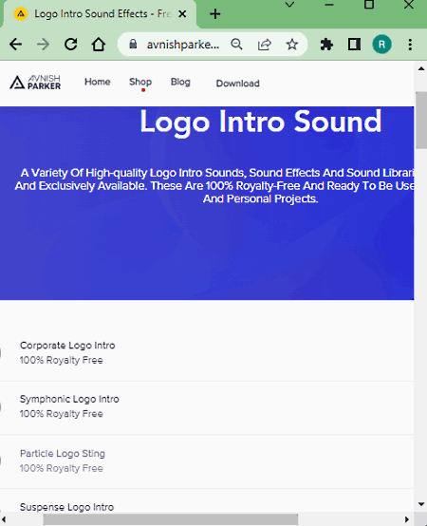
Task: Open the Chrome three-dot menu
Action: pos(410,45)
